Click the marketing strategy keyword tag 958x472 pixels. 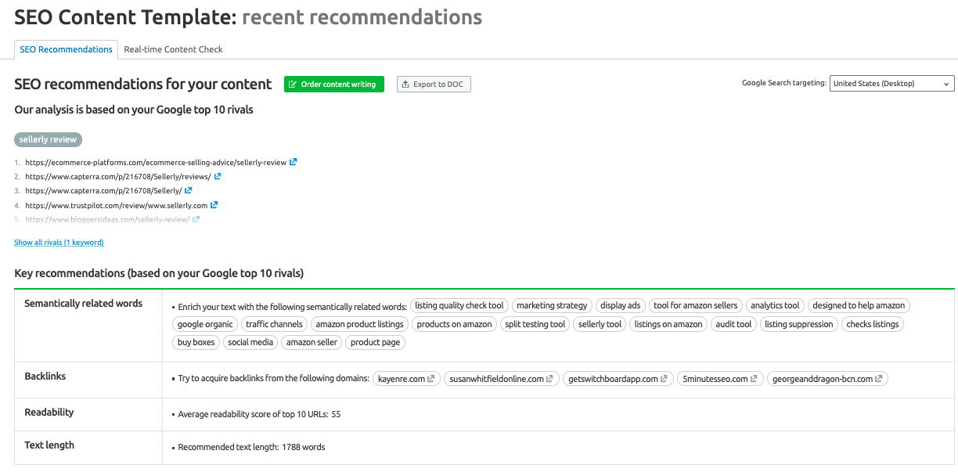tap(552, 305)
